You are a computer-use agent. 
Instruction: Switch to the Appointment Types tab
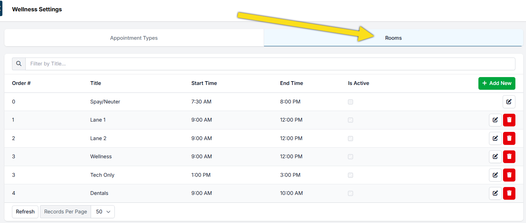[x=134, y=38]
